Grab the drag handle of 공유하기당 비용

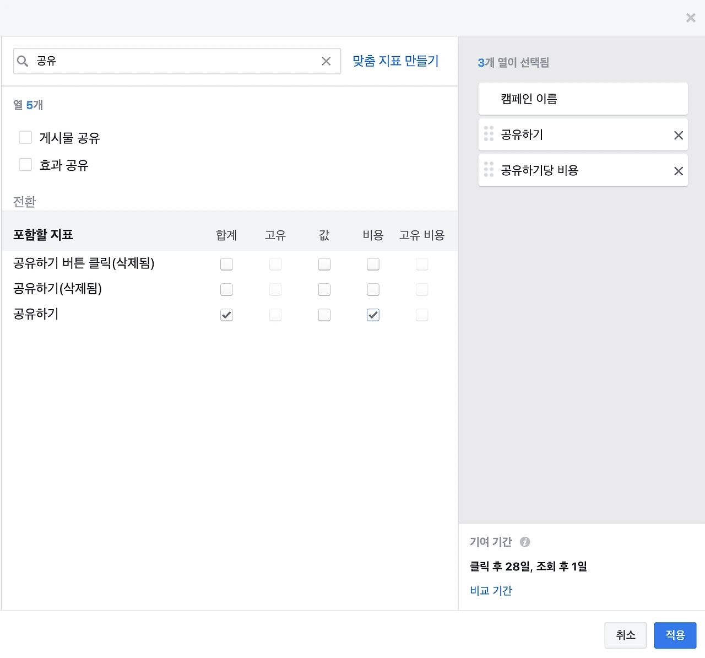pyautogui.click(x=489, y=170)
